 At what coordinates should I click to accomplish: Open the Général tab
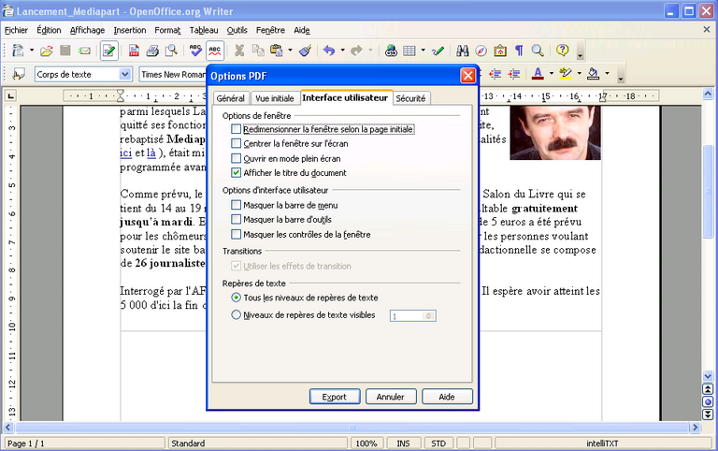coord(231,98)
